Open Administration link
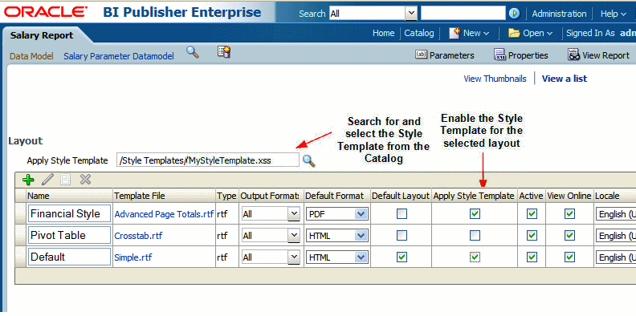 click(559, 14)
